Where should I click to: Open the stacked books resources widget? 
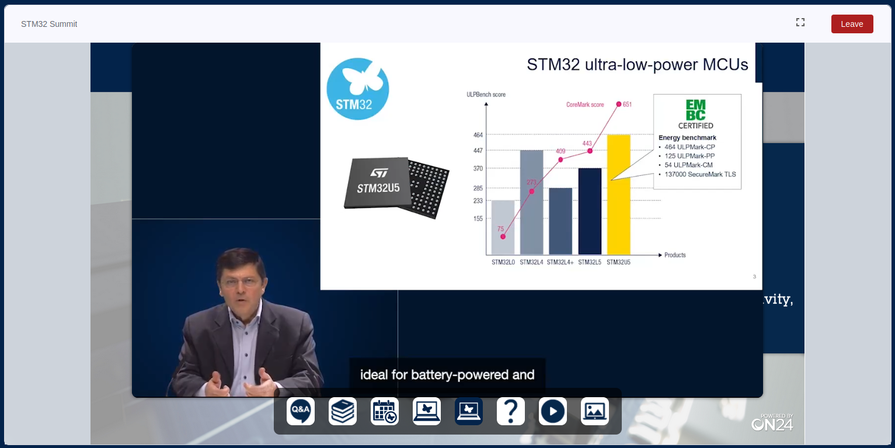point(343,411)
